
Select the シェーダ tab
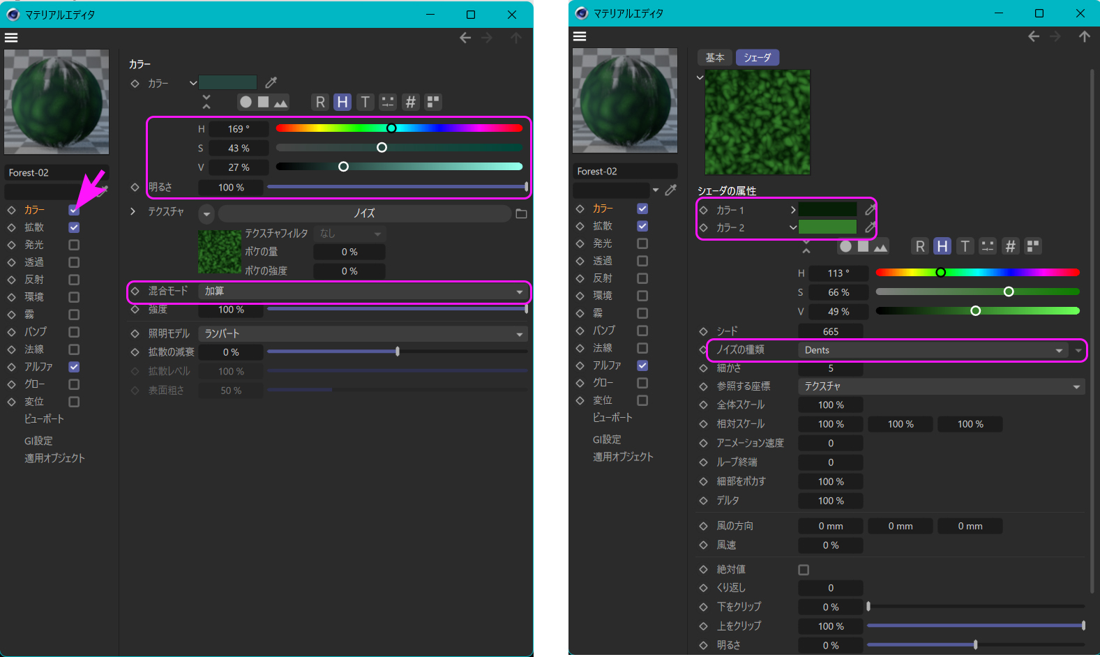point(757,58)
